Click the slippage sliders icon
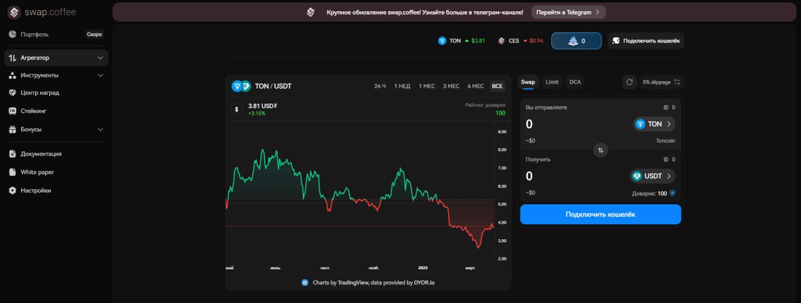 [x=677, y=82]
